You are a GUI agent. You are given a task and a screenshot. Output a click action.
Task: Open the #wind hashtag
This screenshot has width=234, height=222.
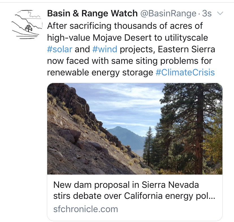105,49
